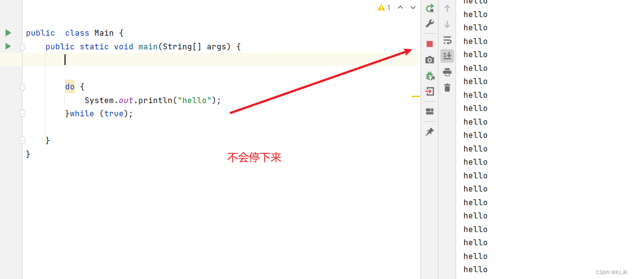This screenshot has height=279, width=635.
Task: Go up the stack trace arrow
Action: coord(447,8)
